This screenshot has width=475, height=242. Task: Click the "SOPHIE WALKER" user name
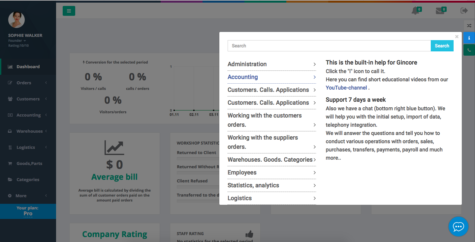[x=25, y=36]
